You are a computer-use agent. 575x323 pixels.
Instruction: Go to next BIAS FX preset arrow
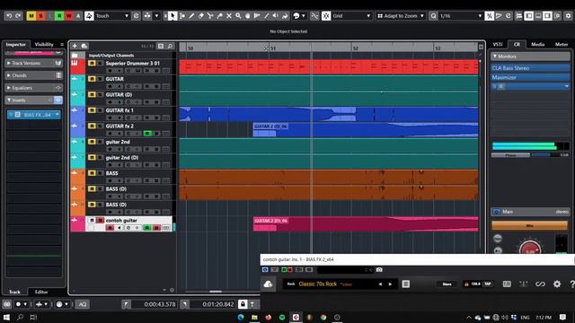coord(390,284)
